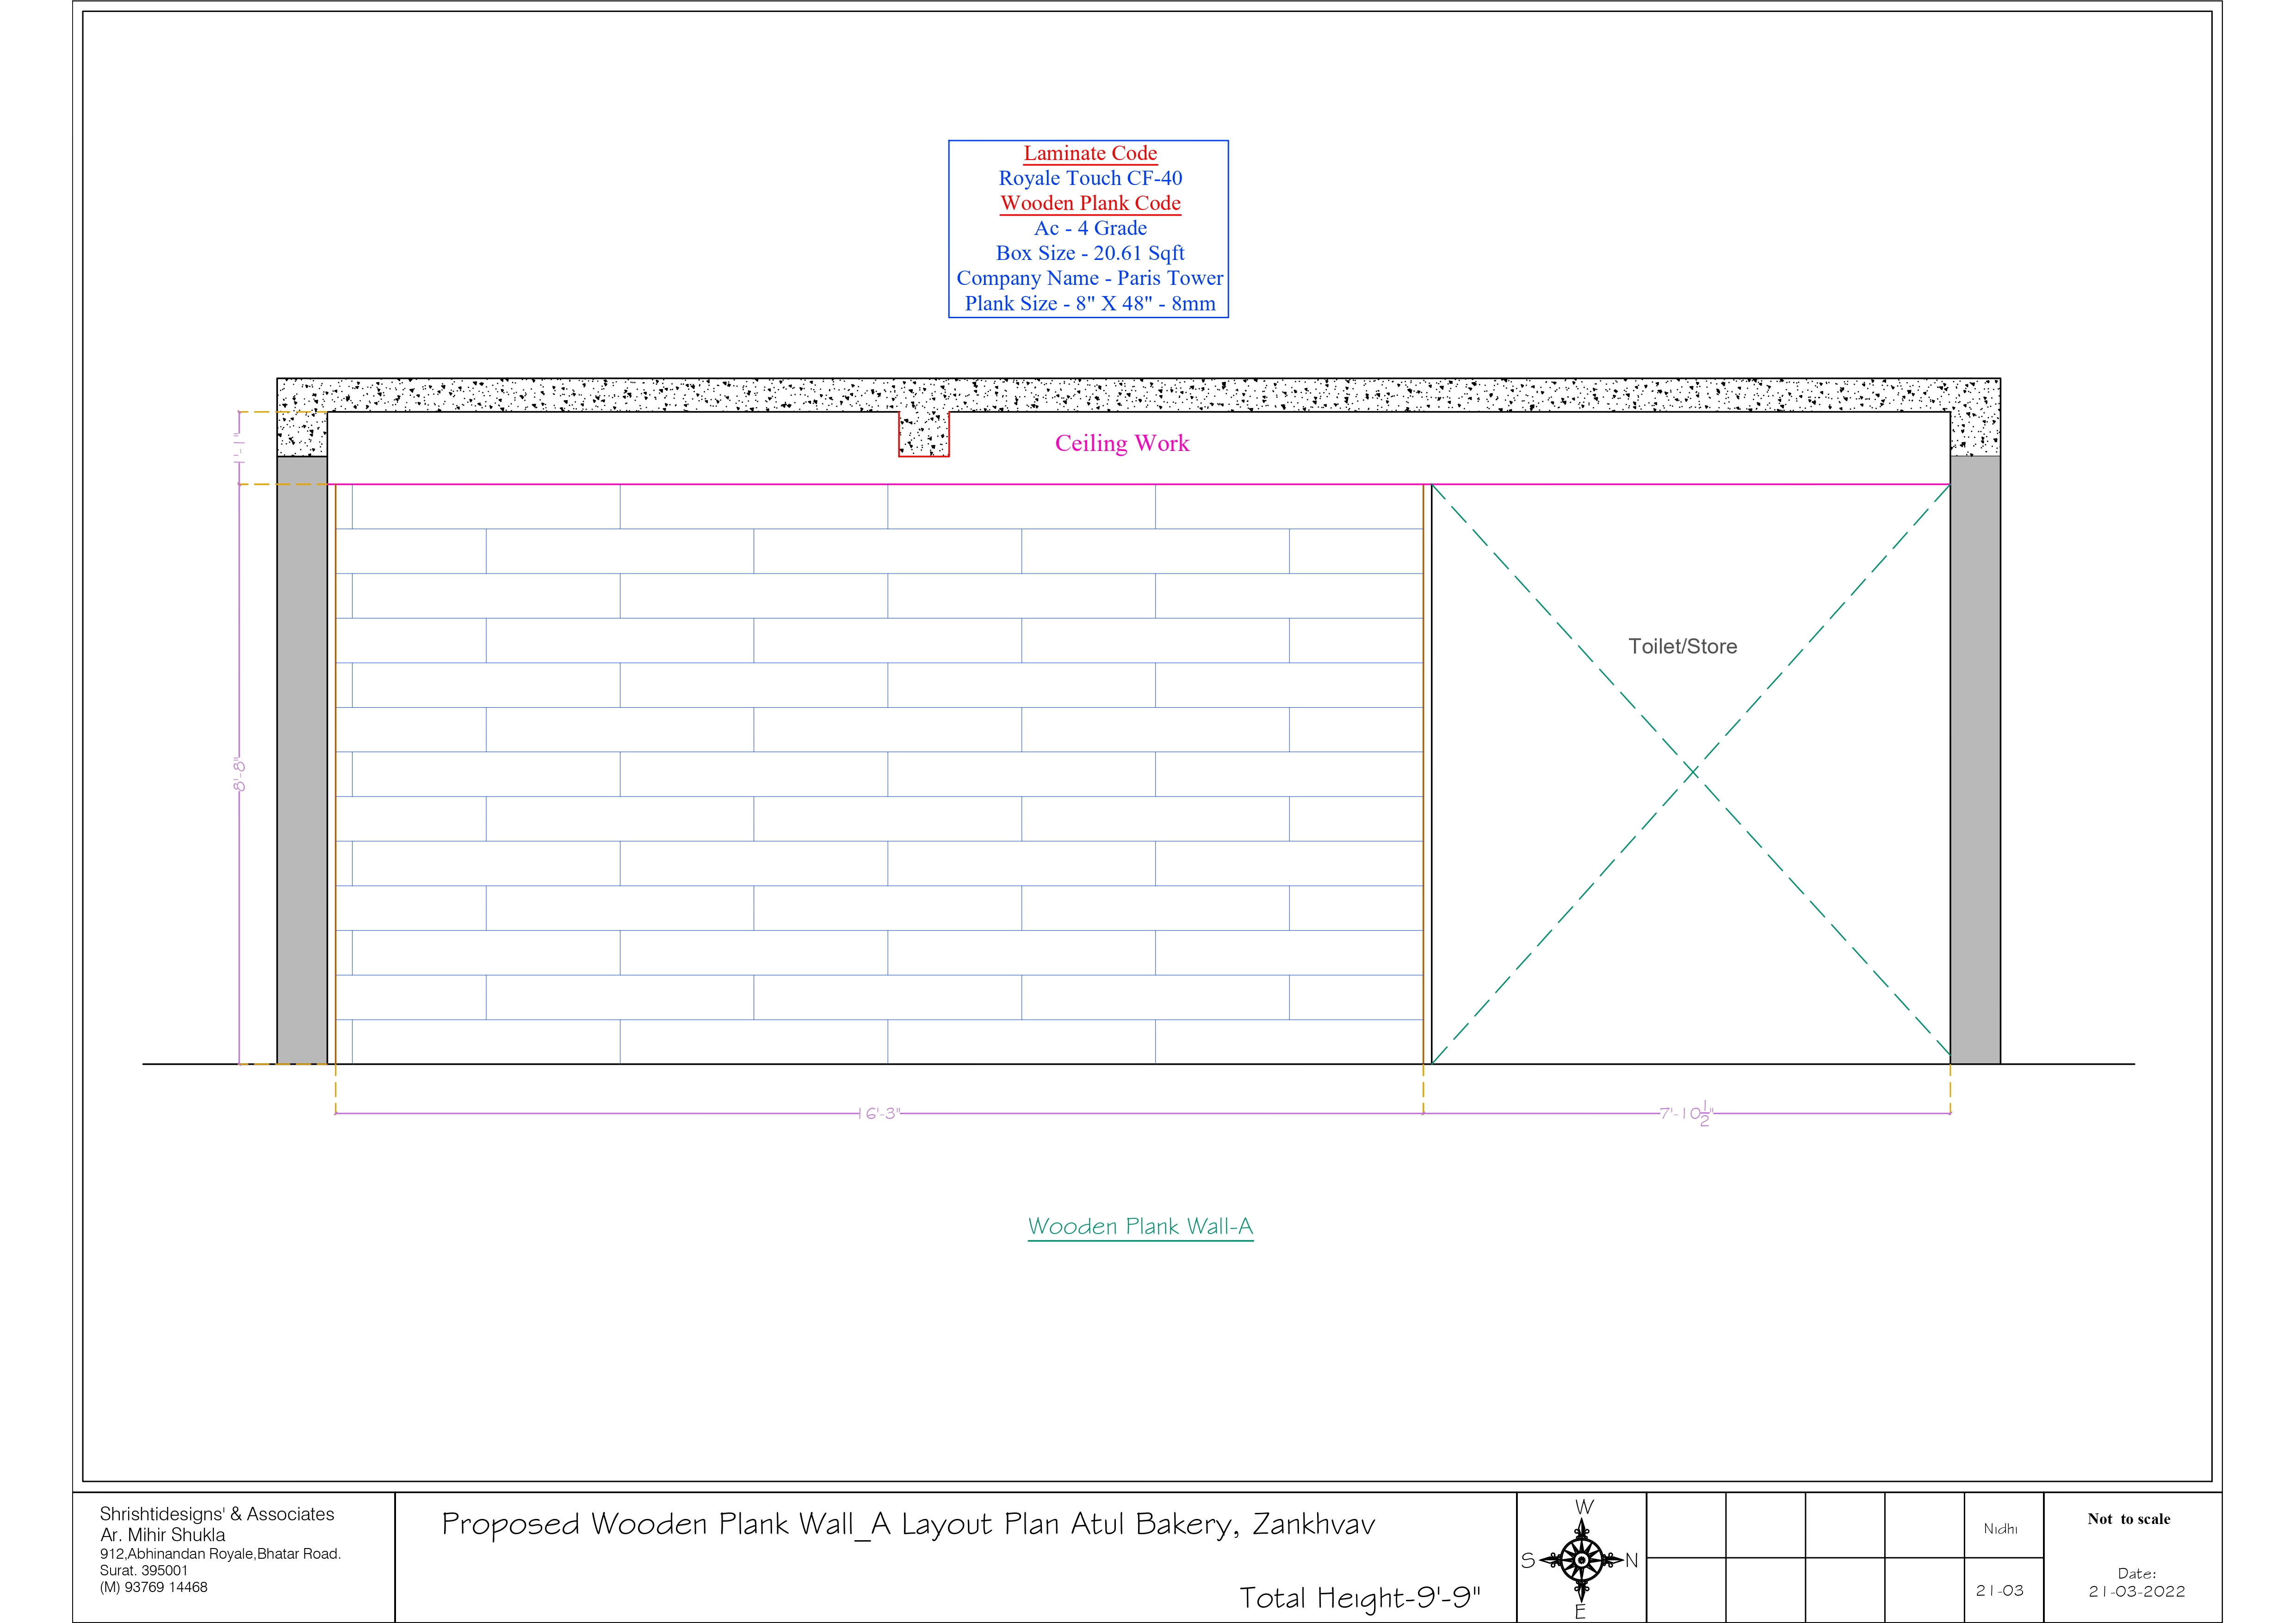Click the left gray wall column
The width and height of the screenshot is (2296, 1623).
pos(302,760)
